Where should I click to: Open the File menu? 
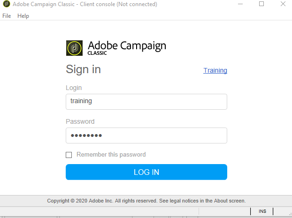point(7,16)
